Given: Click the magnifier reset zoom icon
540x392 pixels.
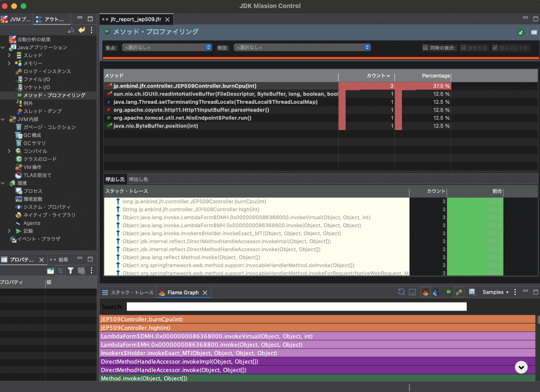Looking at the screenshot, I should (x=402, y=292).
